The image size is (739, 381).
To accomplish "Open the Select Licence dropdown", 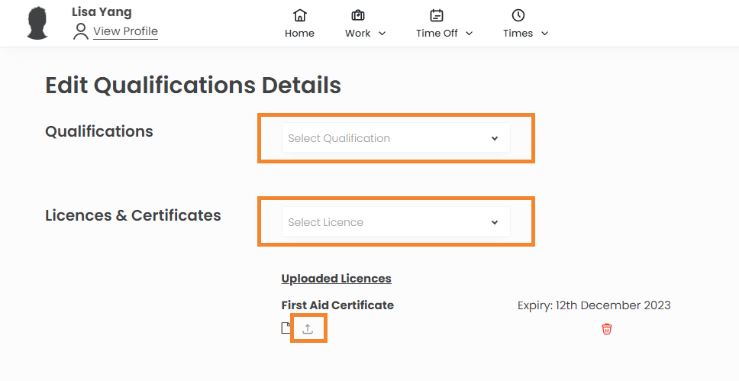I will 395,222.
